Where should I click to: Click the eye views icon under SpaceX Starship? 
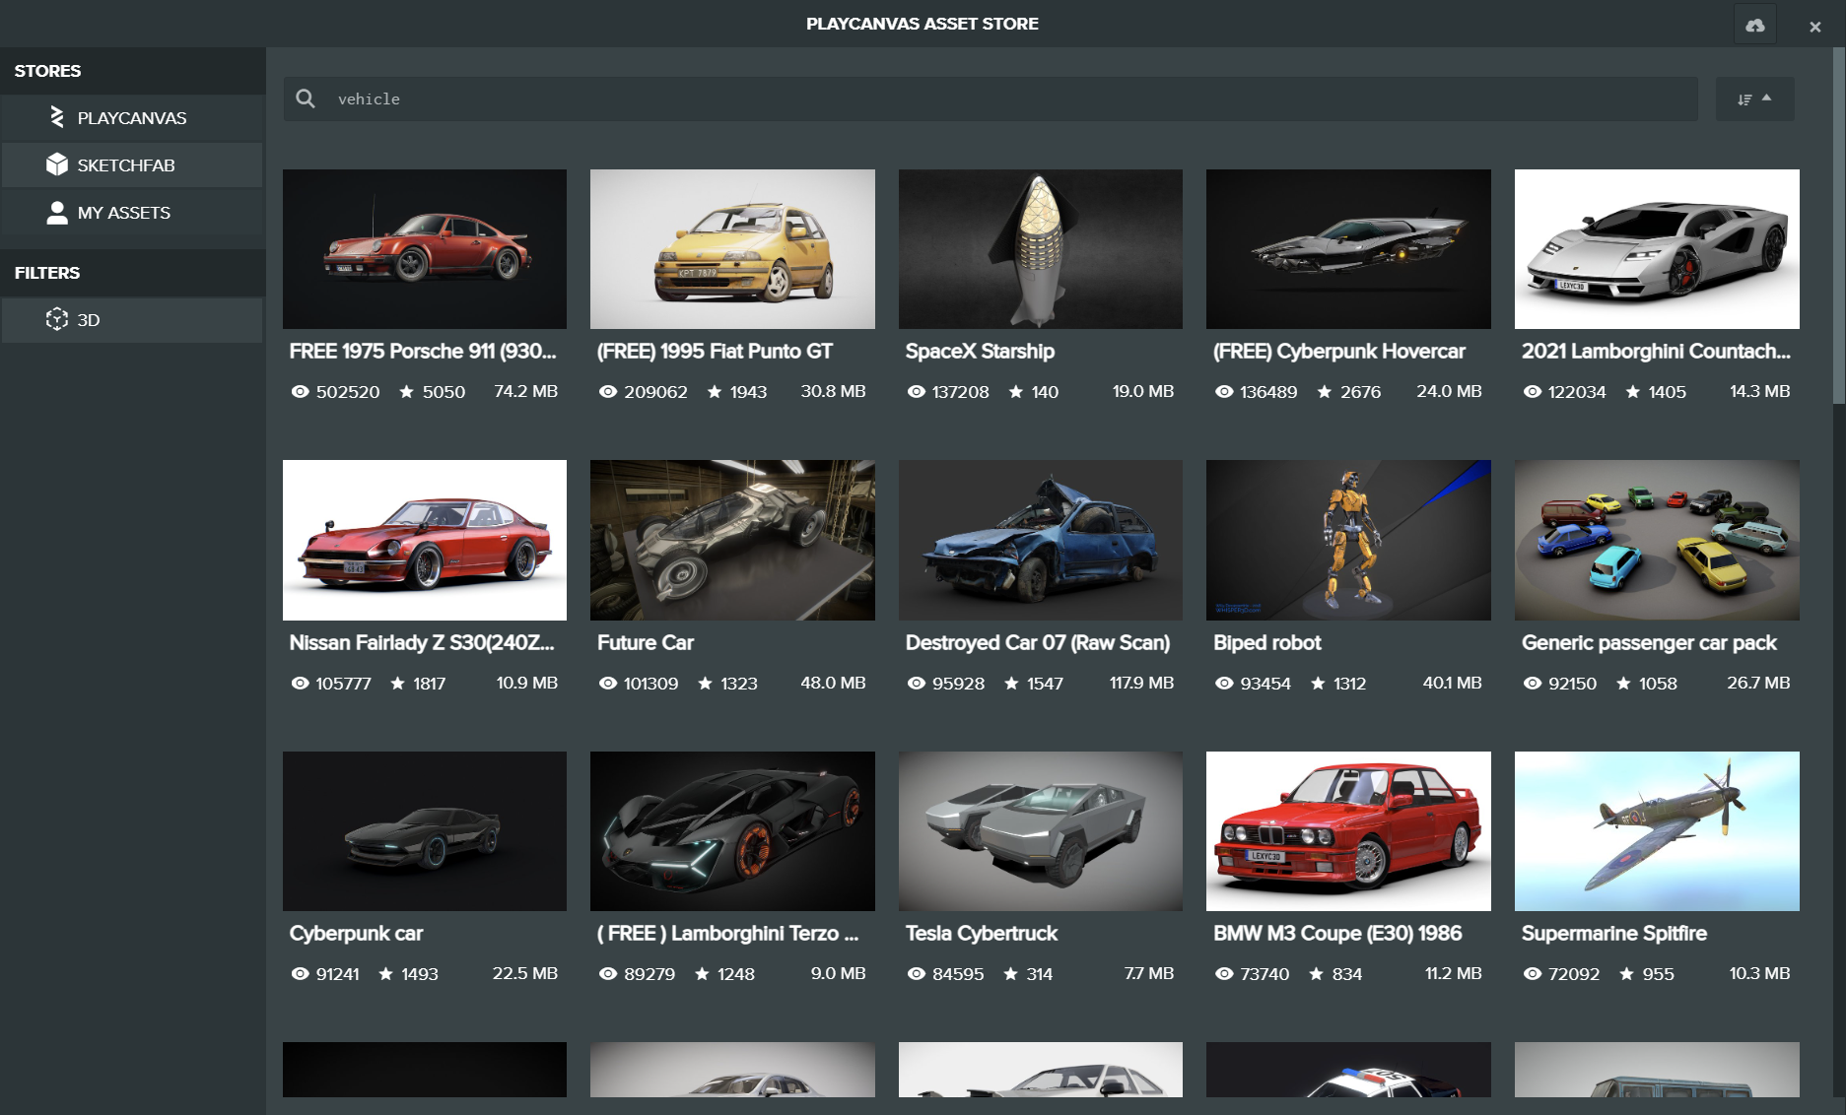click(x=915, y=391)
